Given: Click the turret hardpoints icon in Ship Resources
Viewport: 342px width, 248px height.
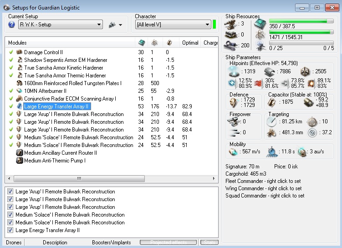Looking at the screenshot, I should [x=230, y=24].
